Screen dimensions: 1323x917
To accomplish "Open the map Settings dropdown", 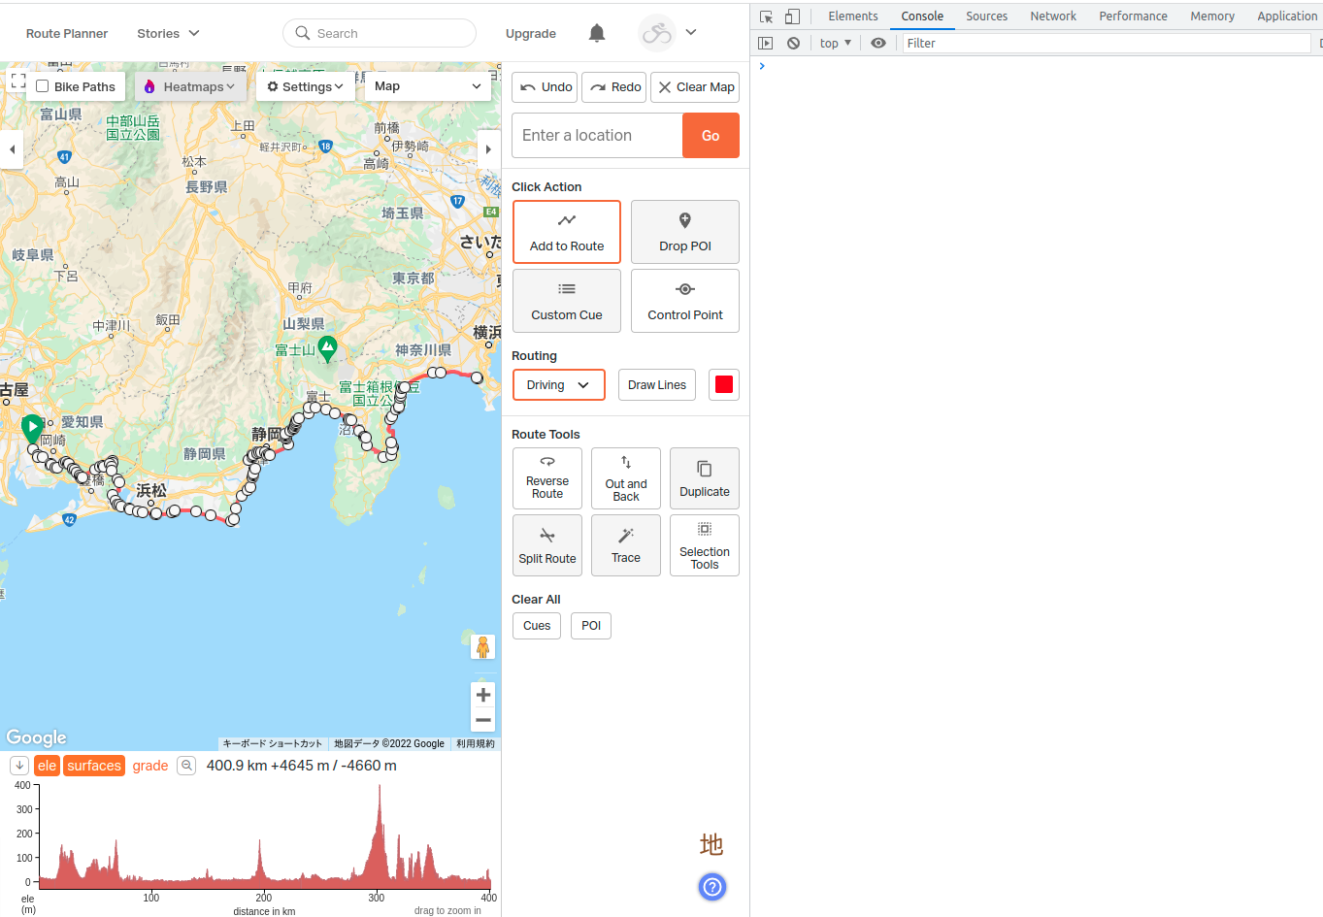I will (306, 86).
